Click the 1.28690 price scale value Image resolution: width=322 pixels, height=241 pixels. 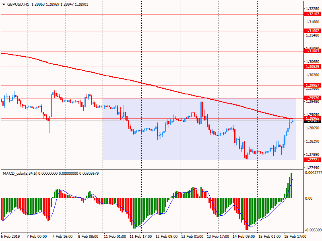313,128
